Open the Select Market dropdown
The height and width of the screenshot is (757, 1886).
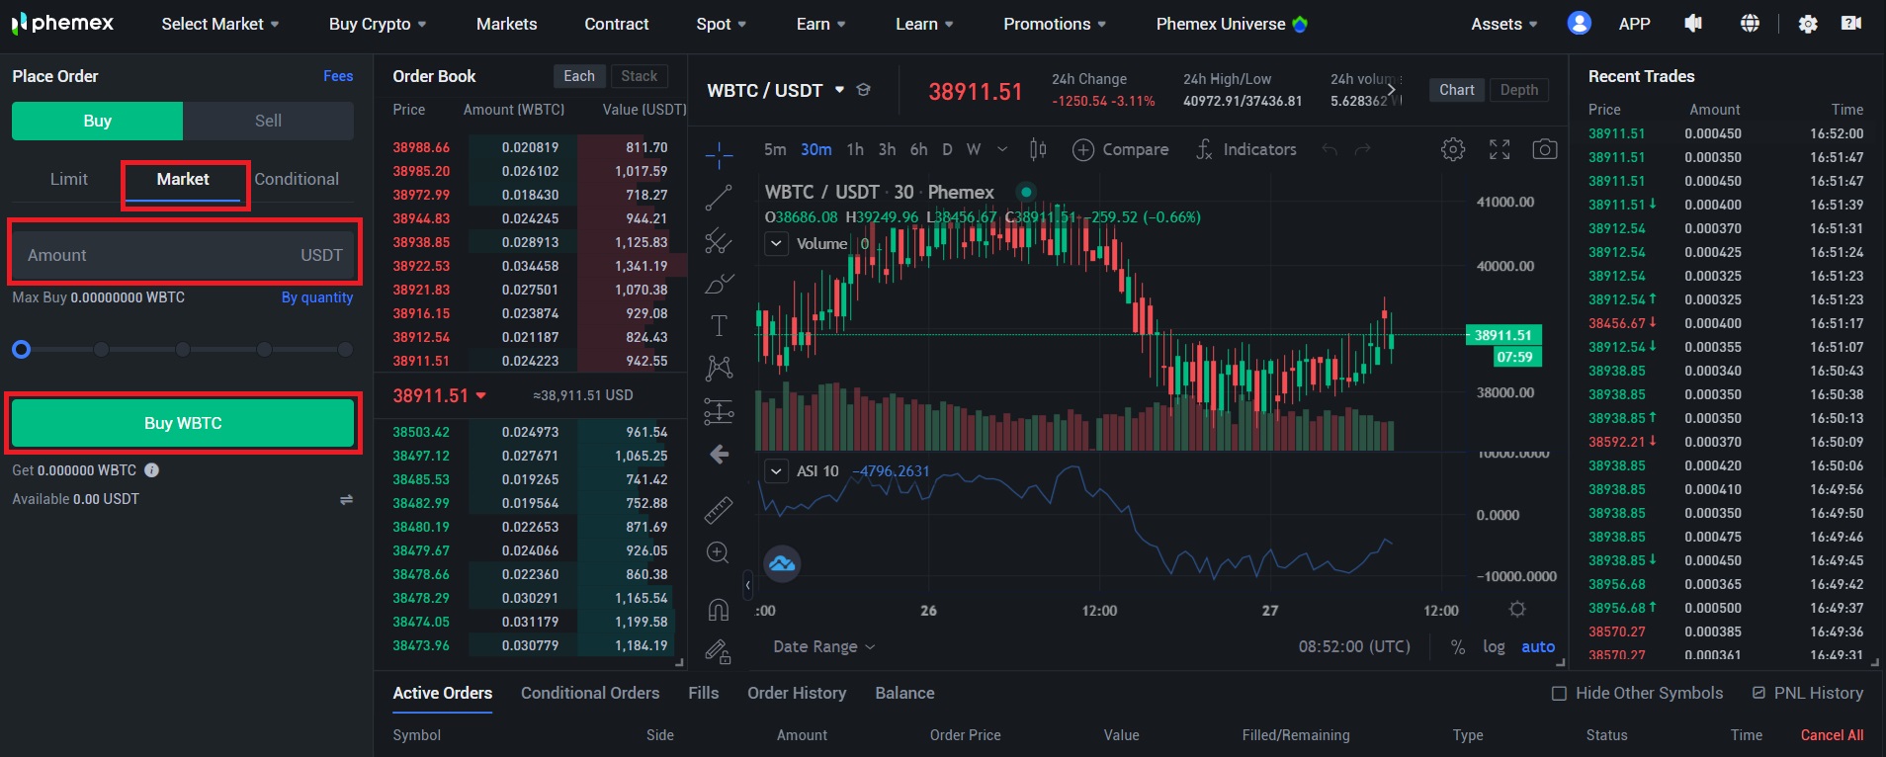220,24
